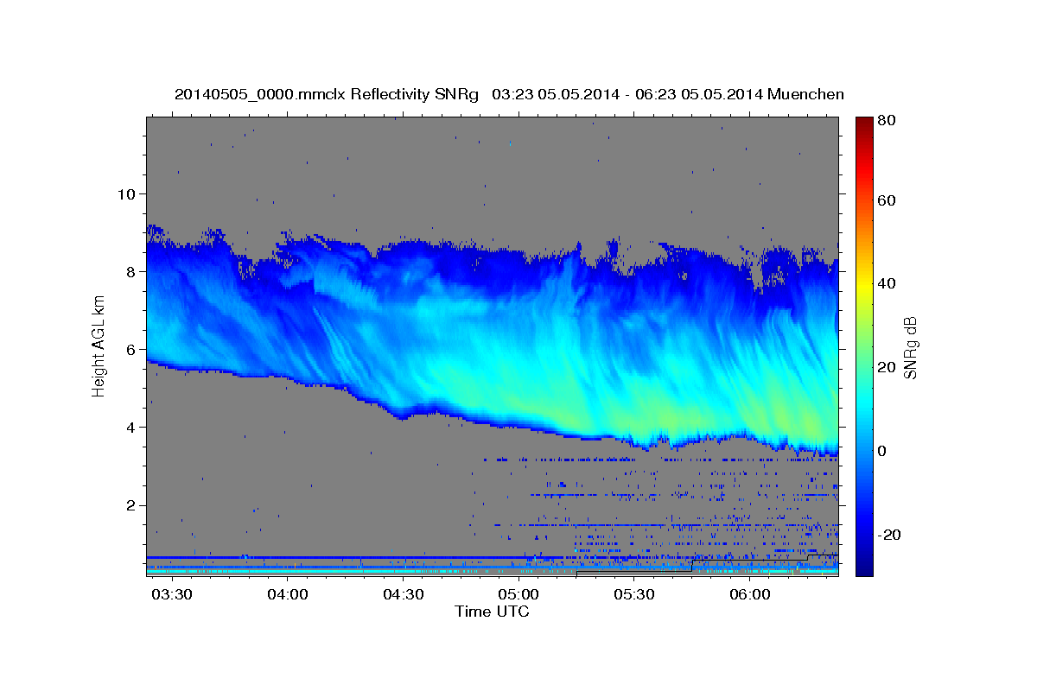Click the height label 2 on y-axis
Image resolution: width=1037 pixels, height=691 pixels.
click(x=129, y=505)
